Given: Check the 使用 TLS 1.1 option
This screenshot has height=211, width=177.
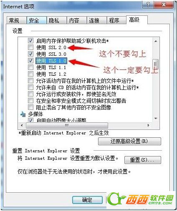Looking at the screenshot, I should click(x=30, y=67).
